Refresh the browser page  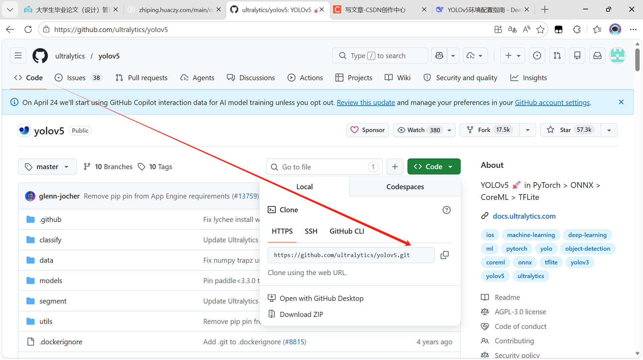point(28,29)
